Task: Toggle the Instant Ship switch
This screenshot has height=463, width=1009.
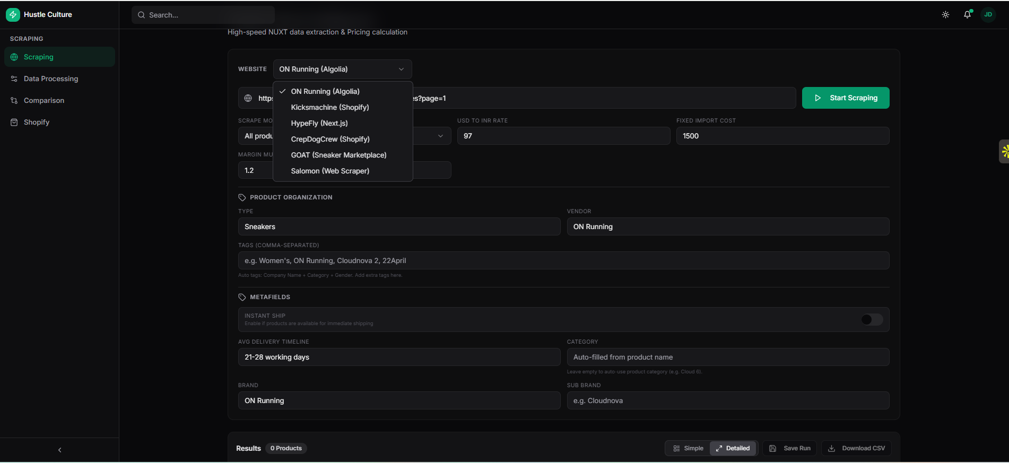Action: coord(872,319)
